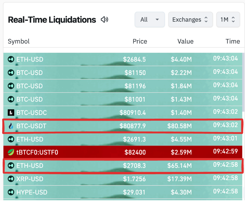245x202 pixels.
Task: Click the exchange icon on BTC-USD $81150 row
Action: pos(11,73)
